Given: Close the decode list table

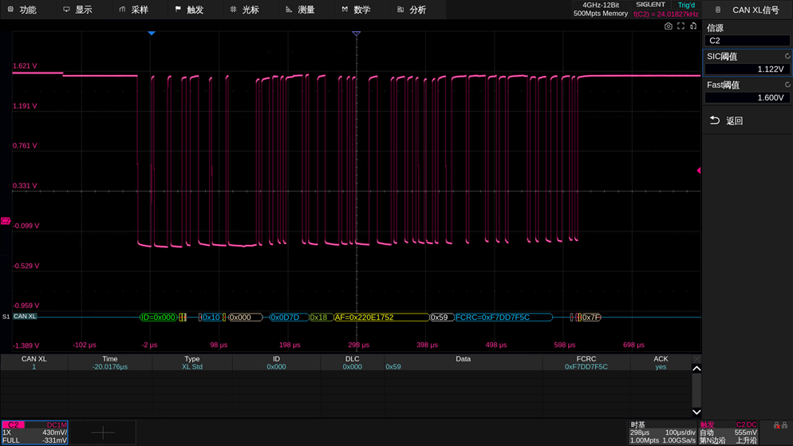Looking at the screenshot, I should [x=696, y=358].
